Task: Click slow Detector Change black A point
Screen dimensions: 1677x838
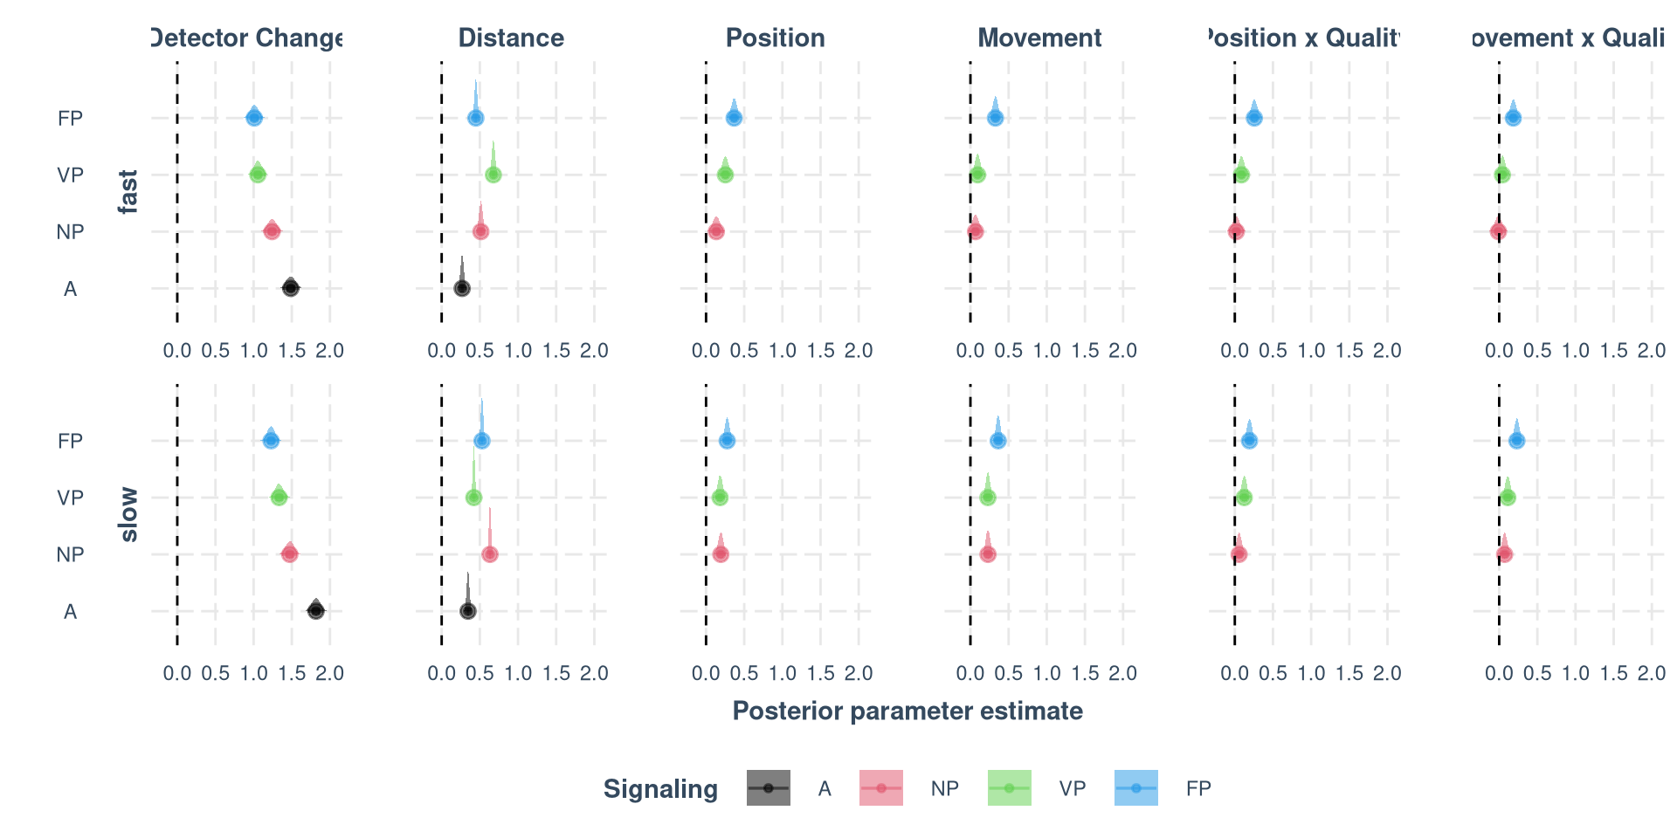Action: (x=316, y=611)
